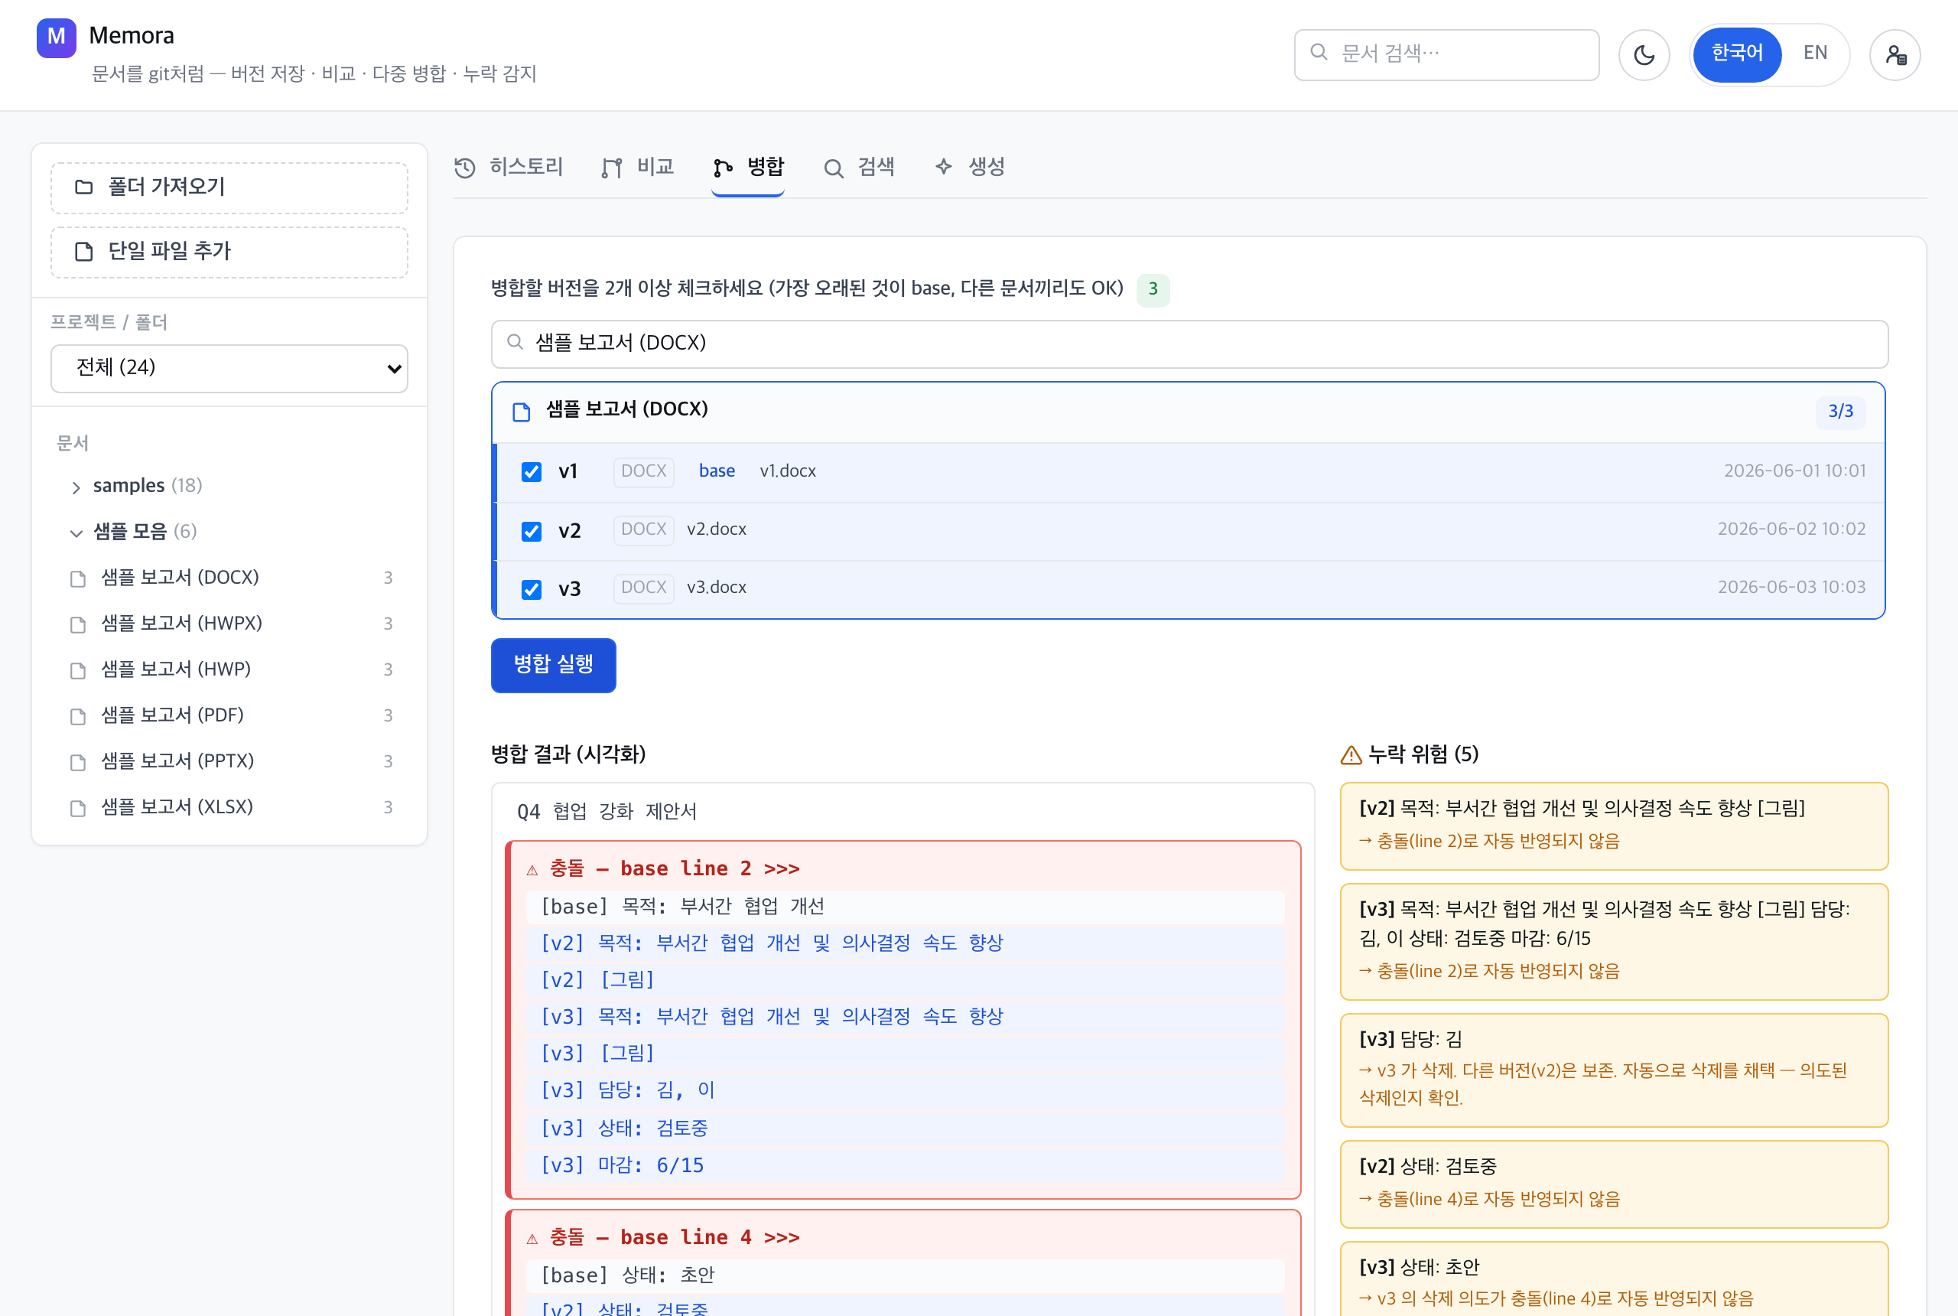Uncheck the v2 version checkbox

pyautogui.click(x=531, y=531)
